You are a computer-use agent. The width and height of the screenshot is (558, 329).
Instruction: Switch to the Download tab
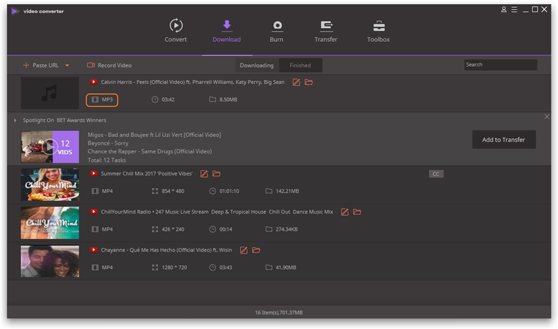pyautogui.click(x=226, y=31)
